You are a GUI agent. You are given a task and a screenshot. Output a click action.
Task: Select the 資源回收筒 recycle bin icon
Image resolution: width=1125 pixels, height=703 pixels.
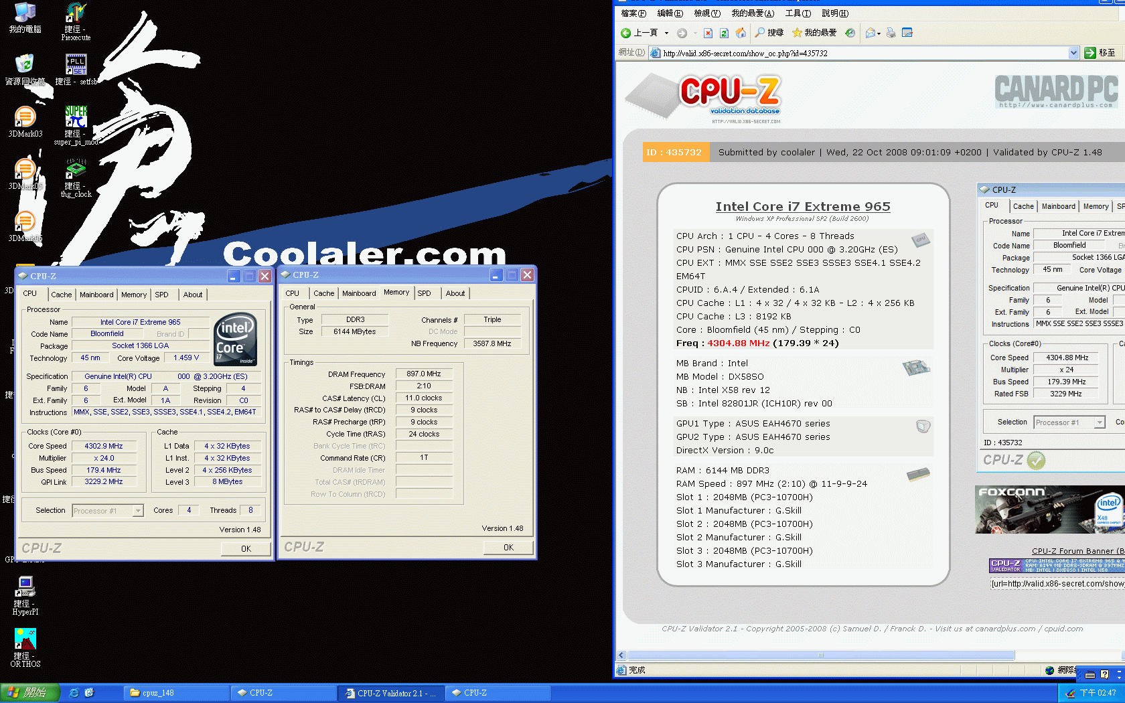pos(25,70)
